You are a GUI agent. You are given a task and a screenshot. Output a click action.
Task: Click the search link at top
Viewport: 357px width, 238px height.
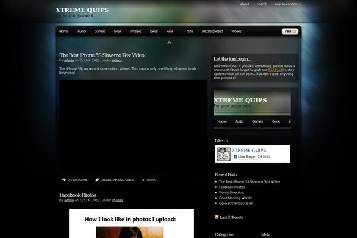click(x=262, y=4)
